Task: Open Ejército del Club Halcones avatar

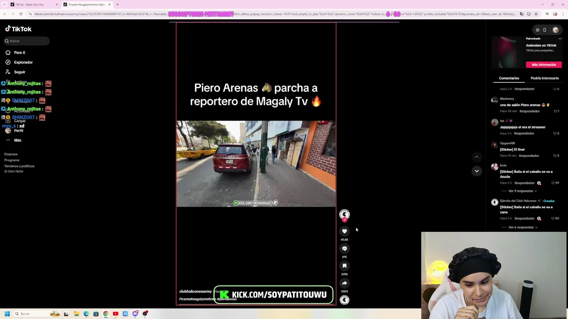Action: 494,202
